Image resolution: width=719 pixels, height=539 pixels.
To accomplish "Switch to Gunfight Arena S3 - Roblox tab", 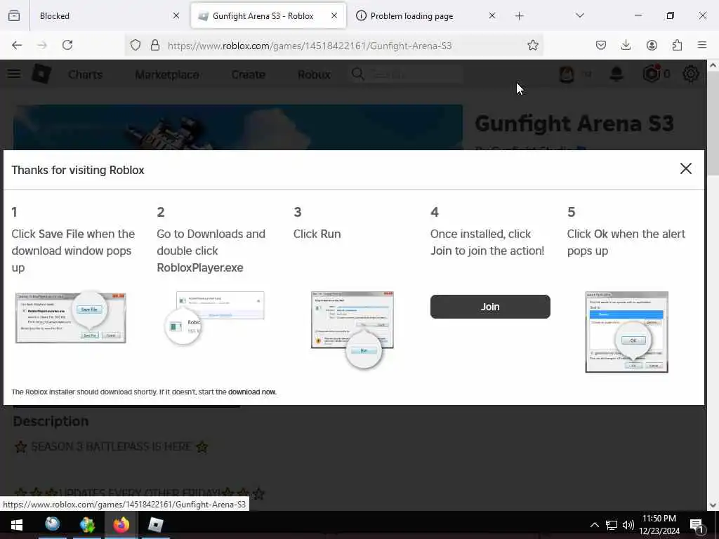I will pos(268,15).
